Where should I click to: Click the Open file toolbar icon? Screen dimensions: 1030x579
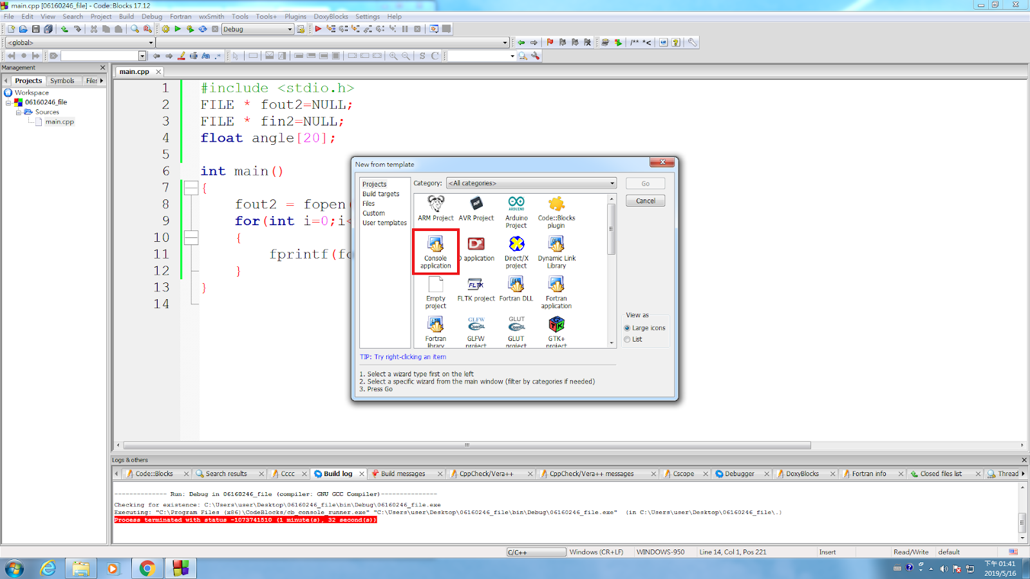(23, 29)
